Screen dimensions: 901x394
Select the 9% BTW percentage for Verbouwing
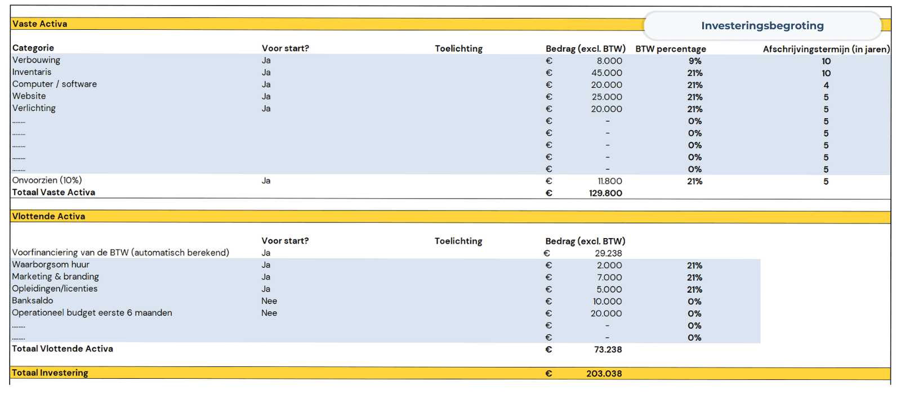694,61
